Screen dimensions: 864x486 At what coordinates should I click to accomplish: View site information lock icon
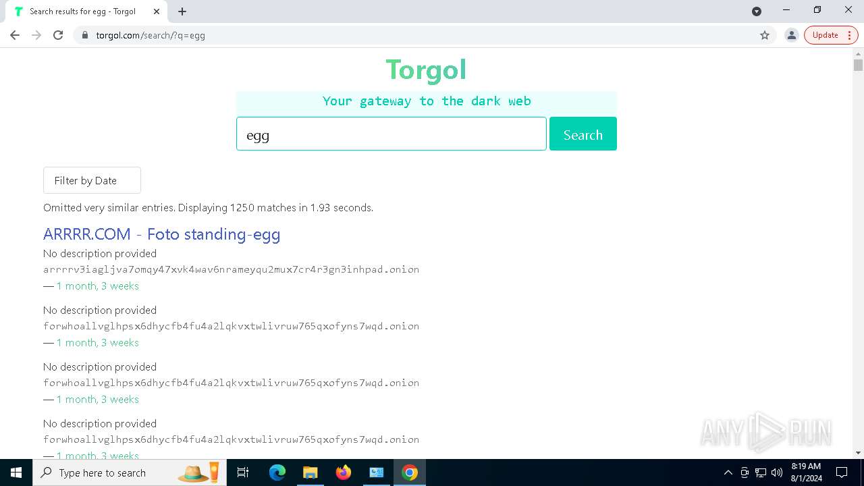point(84,35)
